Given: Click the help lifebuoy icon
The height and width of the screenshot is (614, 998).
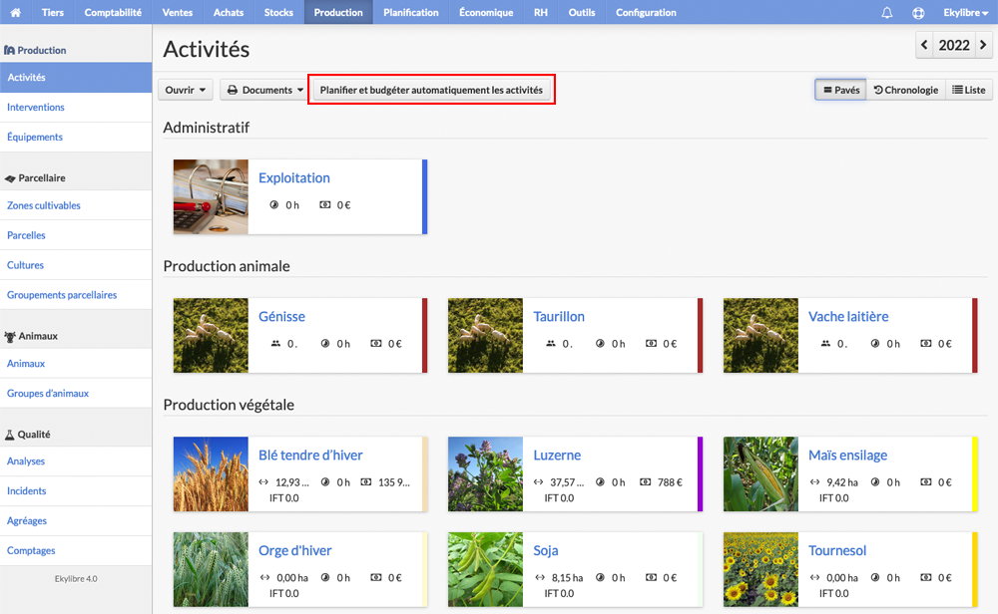Looking at the screenshot, I should 918,12.
